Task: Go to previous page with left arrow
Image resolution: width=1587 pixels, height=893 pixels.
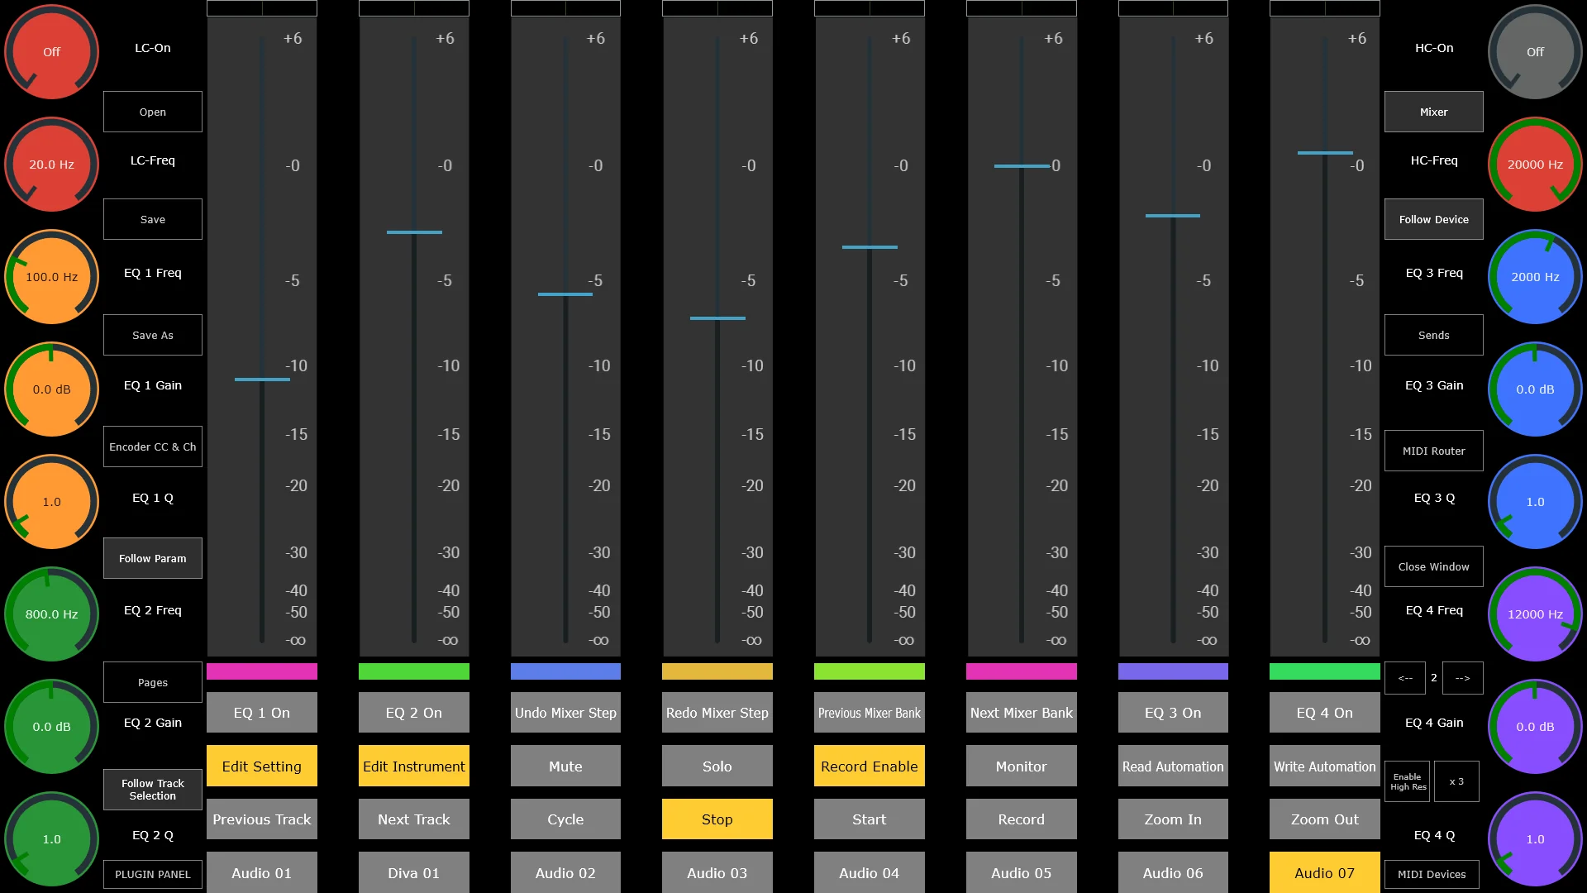Action: [x=1405, y=678]
